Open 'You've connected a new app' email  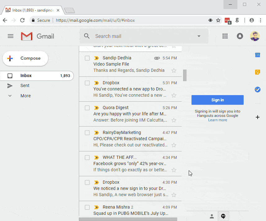pos(130,89)
